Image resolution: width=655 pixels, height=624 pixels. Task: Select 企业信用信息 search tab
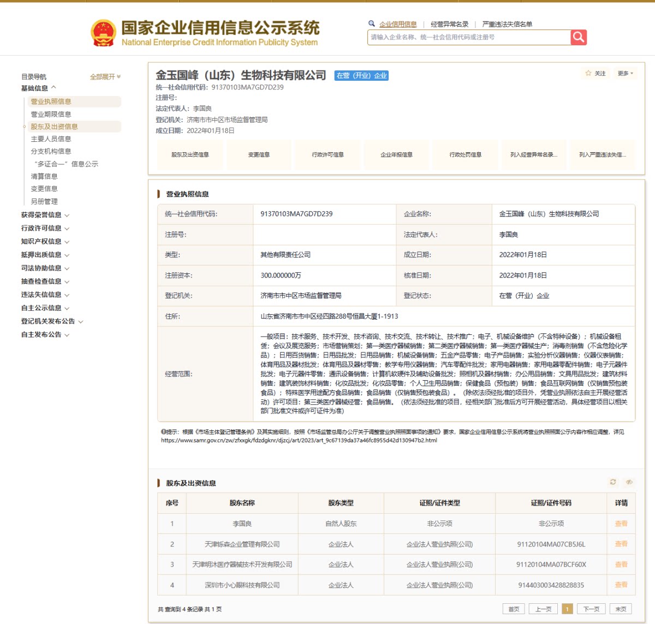tap(398, 24)
